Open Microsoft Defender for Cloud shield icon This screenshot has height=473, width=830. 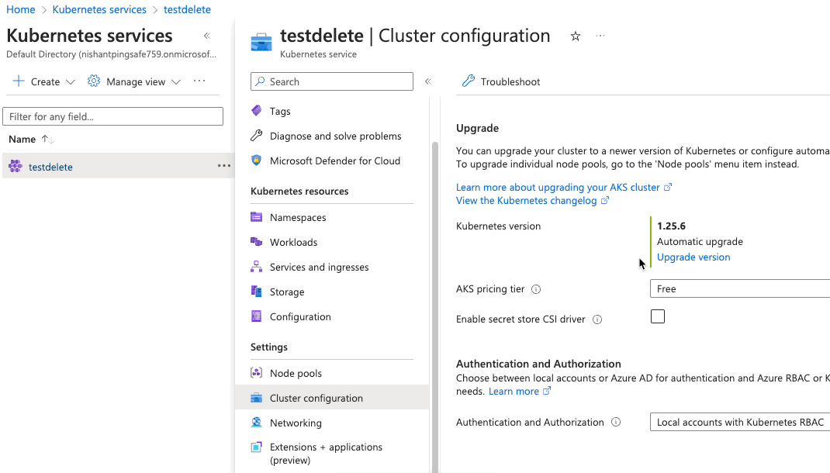(x=257, y=161)
